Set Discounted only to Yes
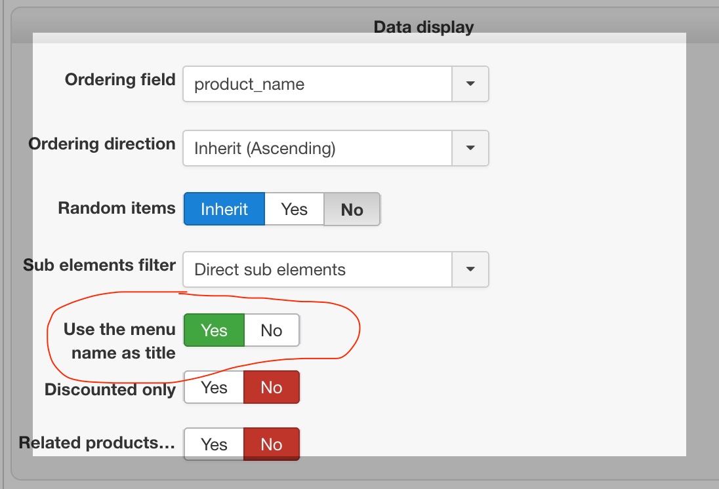Screen dimensions: 719x489 (x=214, y=387)
